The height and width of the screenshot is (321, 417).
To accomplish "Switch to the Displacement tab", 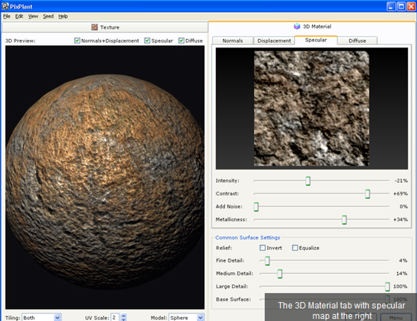I will pyautogui.click(x=274, y=41).
